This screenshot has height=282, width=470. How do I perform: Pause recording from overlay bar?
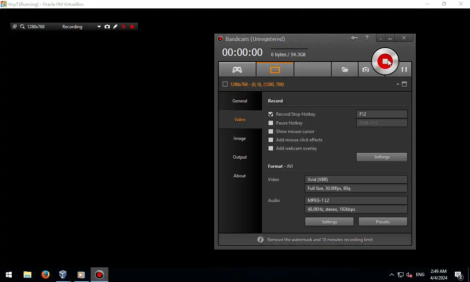click(123, 27)
